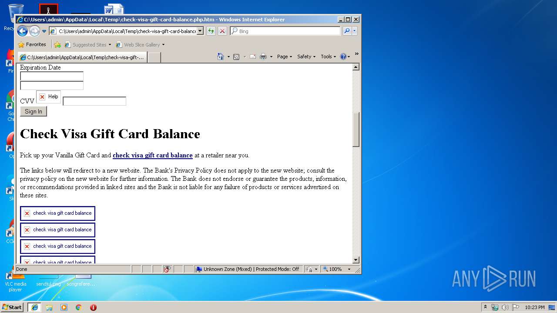Click the second Expiration Date input field

(x=52, y=86)
